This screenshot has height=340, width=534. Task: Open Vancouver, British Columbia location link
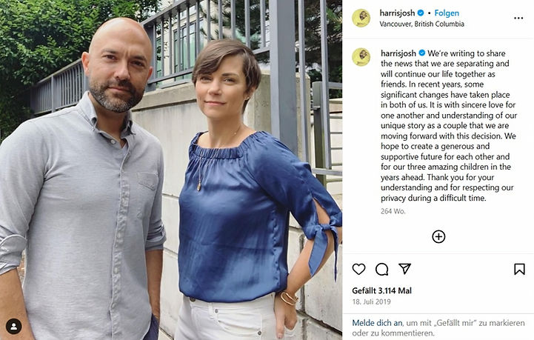pyautogui.click(x=421, y=24)
